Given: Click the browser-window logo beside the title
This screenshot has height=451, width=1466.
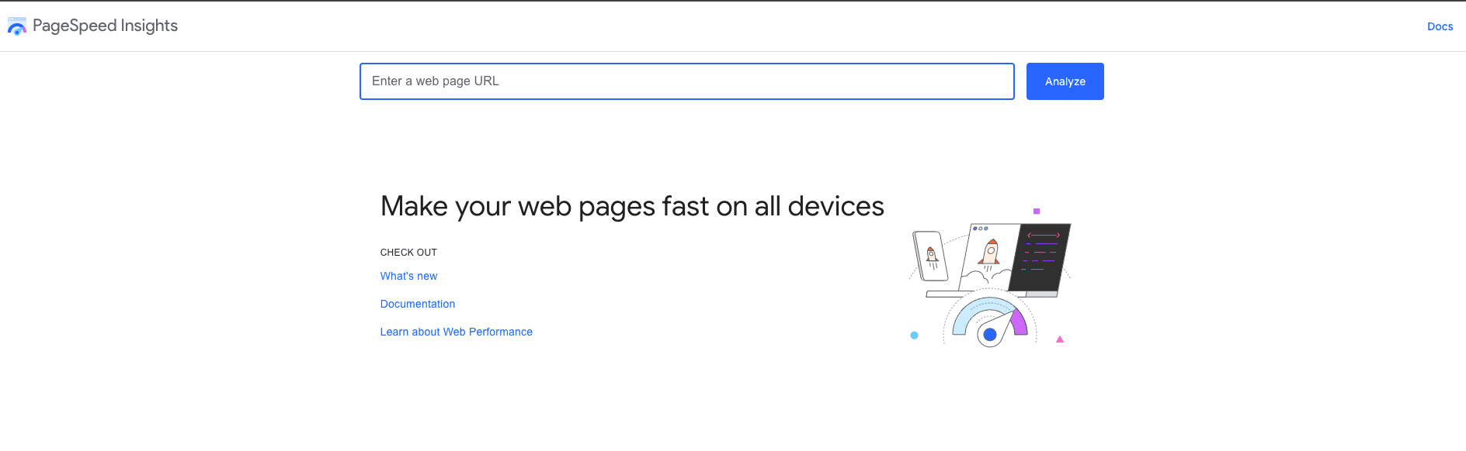Looking at the screenshot, I should (16, 26).
